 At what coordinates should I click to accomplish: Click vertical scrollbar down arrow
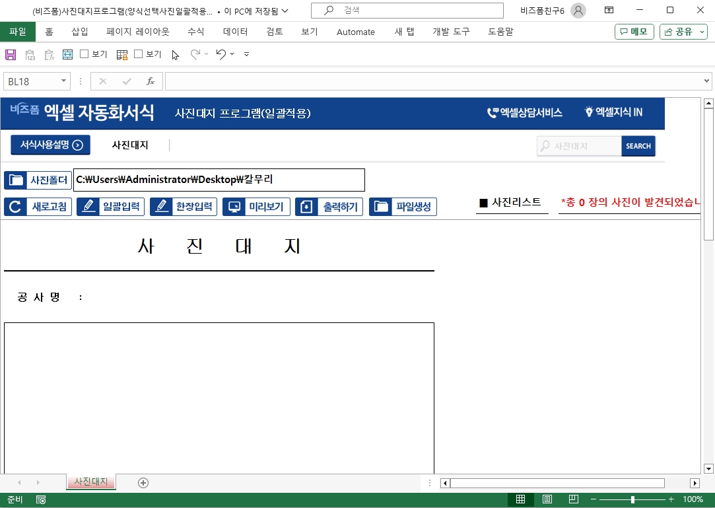tap(708, 469)
